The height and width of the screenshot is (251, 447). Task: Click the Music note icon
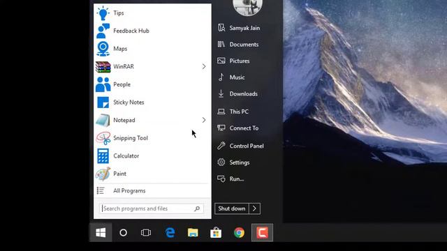point(221,77)
